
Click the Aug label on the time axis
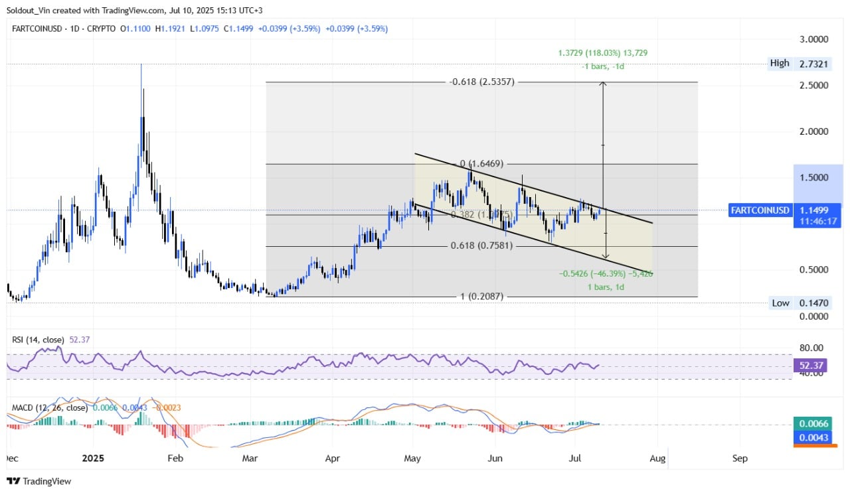[657, 458]
